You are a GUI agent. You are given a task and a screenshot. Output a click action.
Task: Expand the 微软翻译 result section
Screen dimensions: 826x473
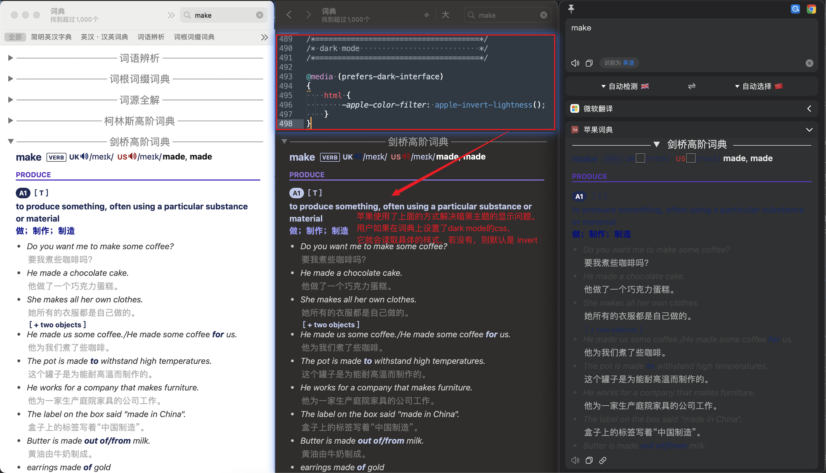pos(809,108)
